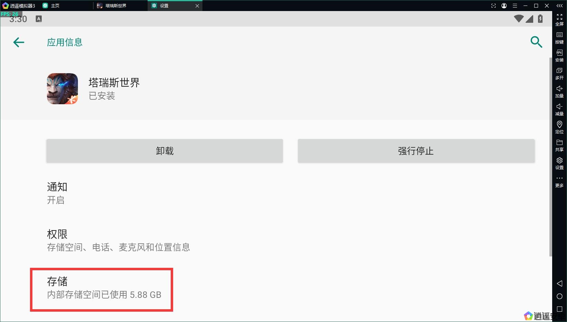Click the 强行停止 force stop button
The height and width of the screenshot is (322, 567).
pyautogui.click(x=416, y=151)
